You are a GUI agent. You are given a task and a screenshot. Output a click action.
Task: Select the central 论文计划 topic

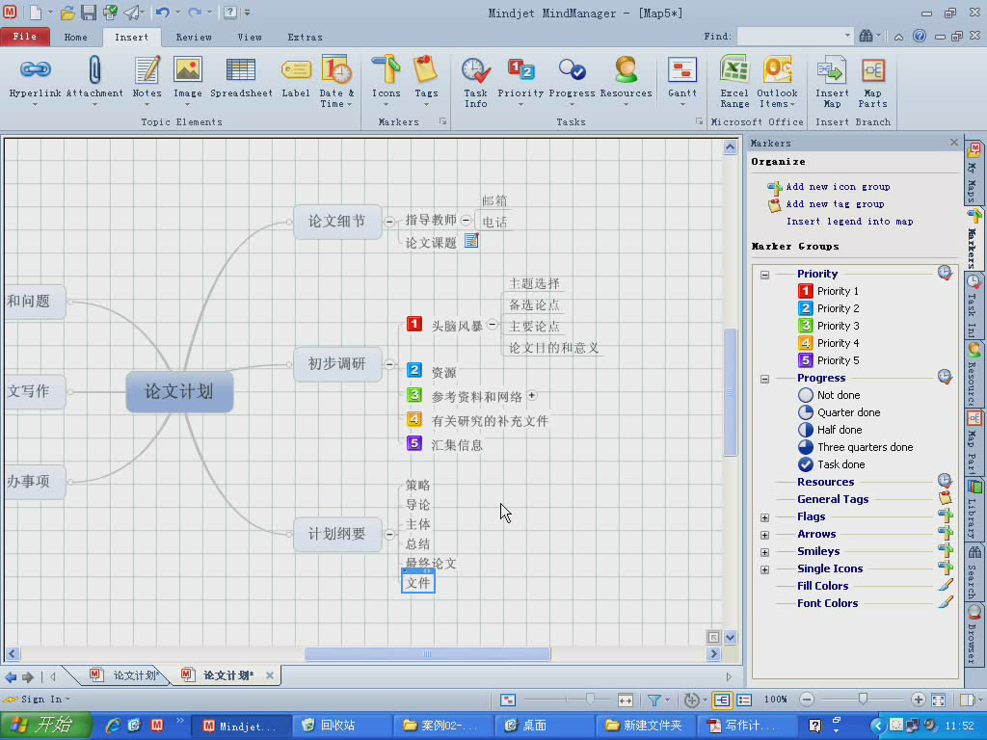point(179,391)
